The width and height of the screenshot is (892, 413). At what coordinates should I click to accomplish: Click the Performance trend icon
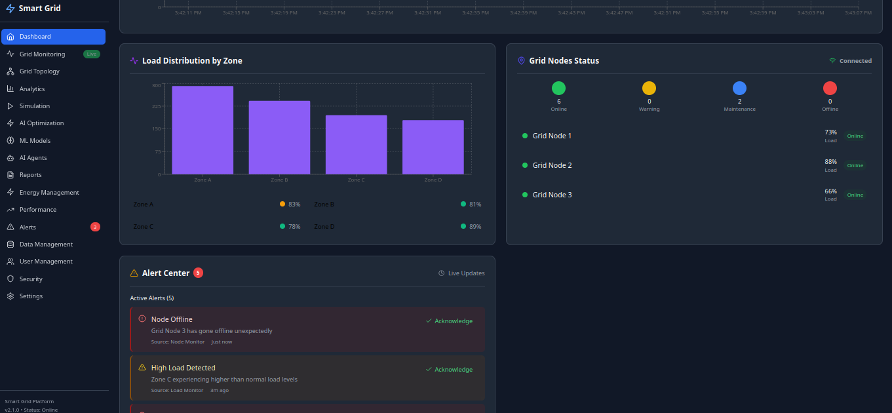tap(10, 210)
